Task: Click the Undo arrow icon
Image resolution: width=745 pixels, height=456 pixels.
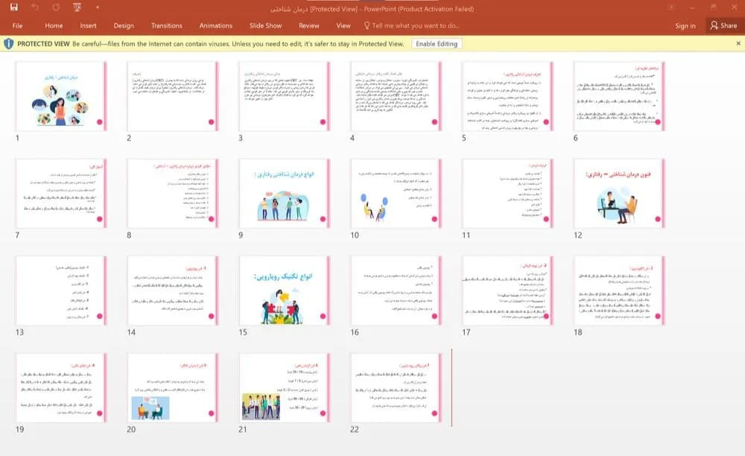Action: 35,7
